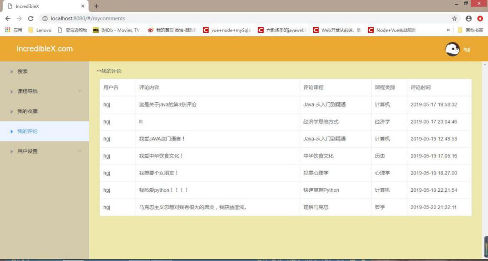Select the 我的评论 sidebar item
The image size is (488, 261).
[x=27, y=131]
